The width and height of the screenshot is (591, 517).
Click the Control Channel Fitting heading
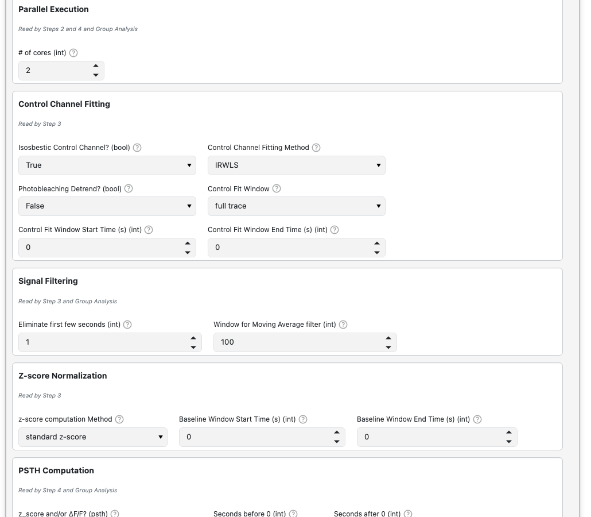point(64,104)
